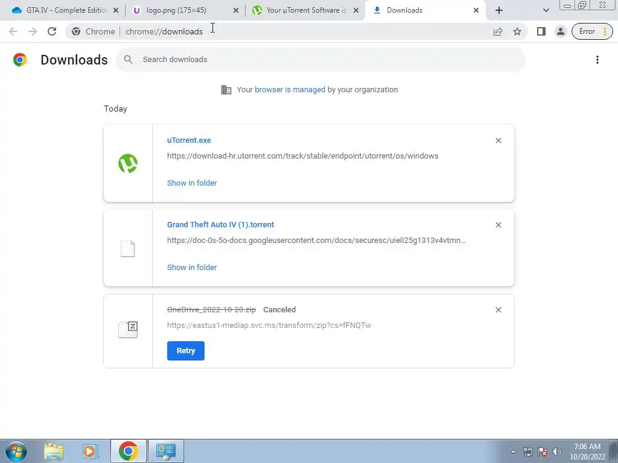This screenshot has width=618, height=463.
Task: Click the uTorrent download source URL
Action: coord(303,156)
